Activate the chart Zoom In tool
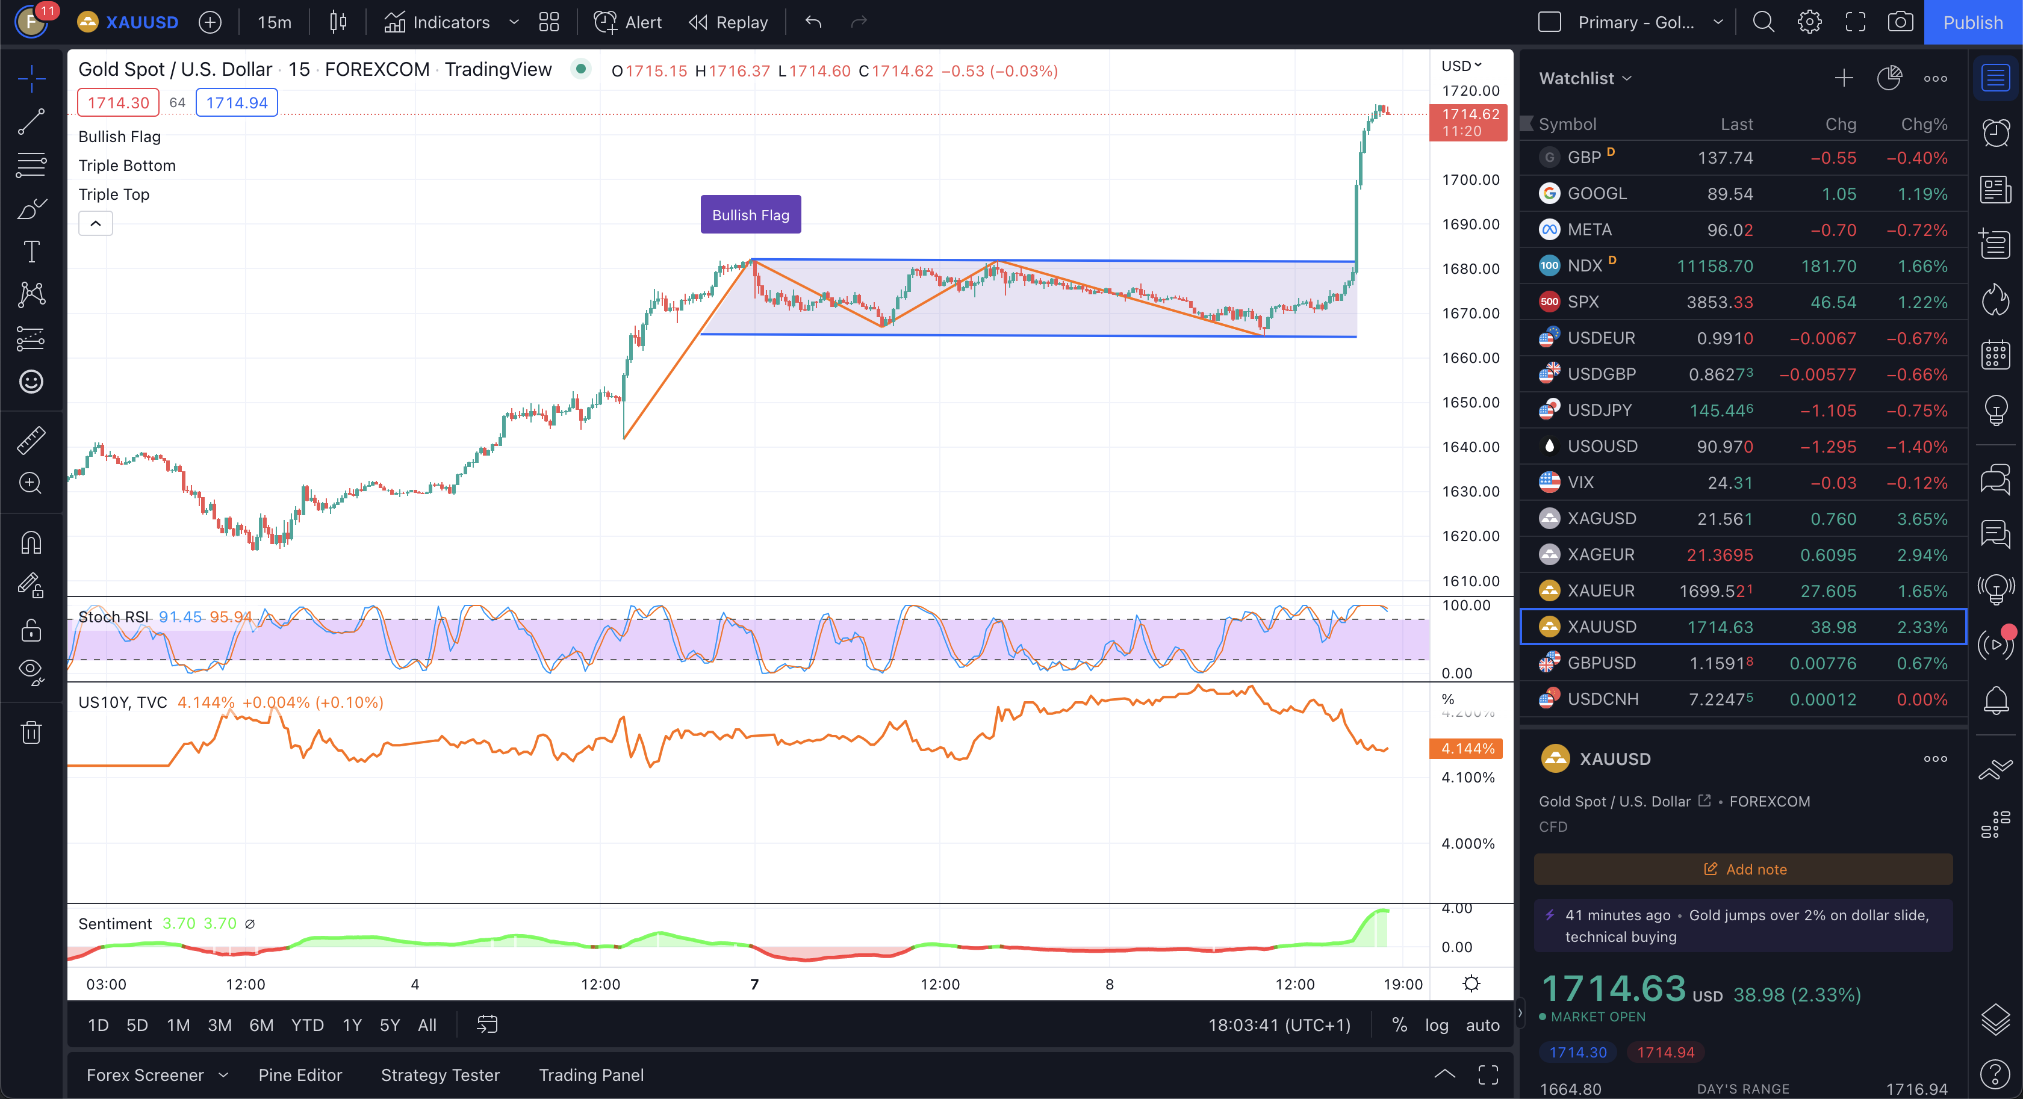2023x1099 pixels. (x=31, y=483)
